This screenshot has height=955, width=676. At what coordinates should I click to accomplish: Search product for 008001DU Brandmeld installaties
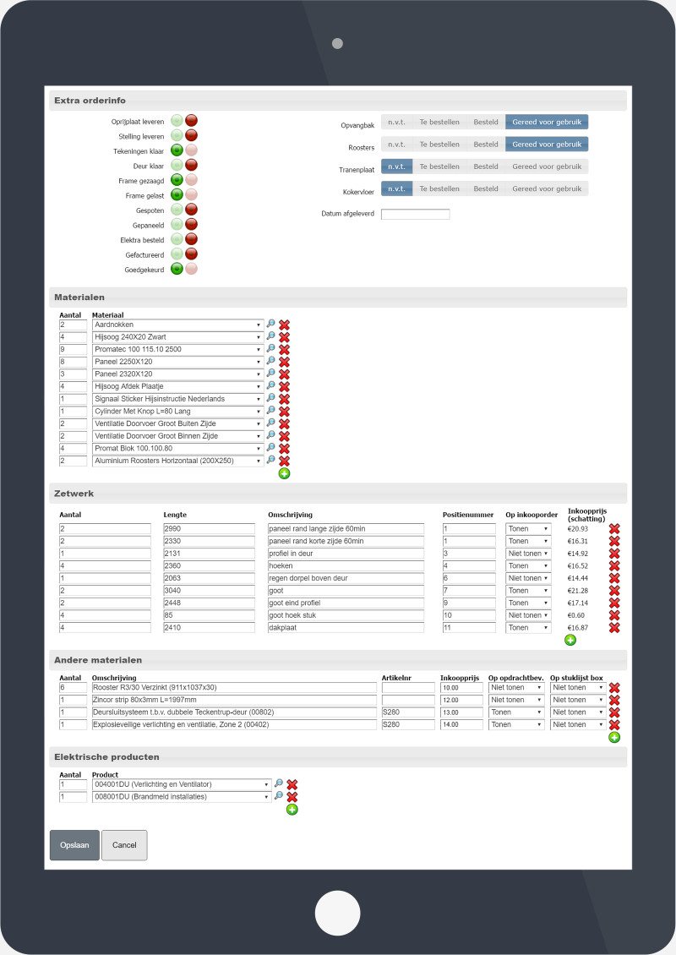pyautogui.click(x=279, y=796)
